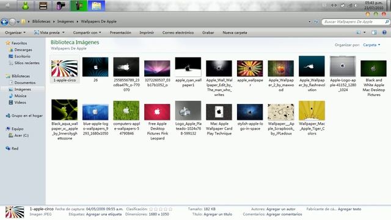Open the view options dropdown arrow
Viewport: 391px width, 220px height.
point(365,32)
